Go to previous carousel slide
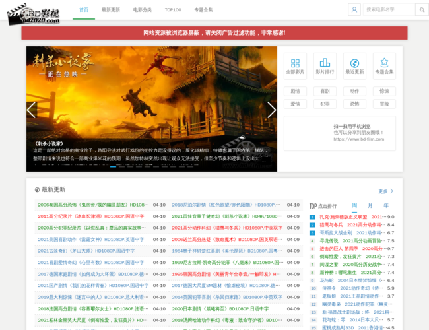The height and width of the screenshot is (330, 429). pos(31,110)
